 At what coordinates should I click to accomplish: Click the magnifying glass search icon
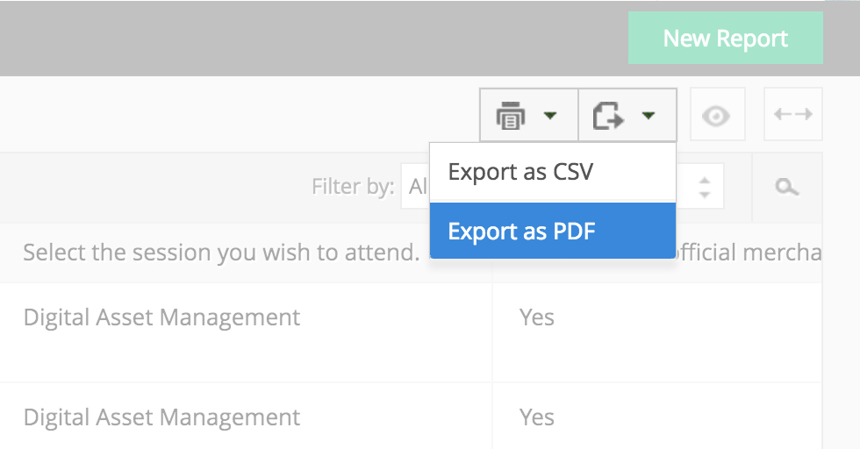[786, 186]
